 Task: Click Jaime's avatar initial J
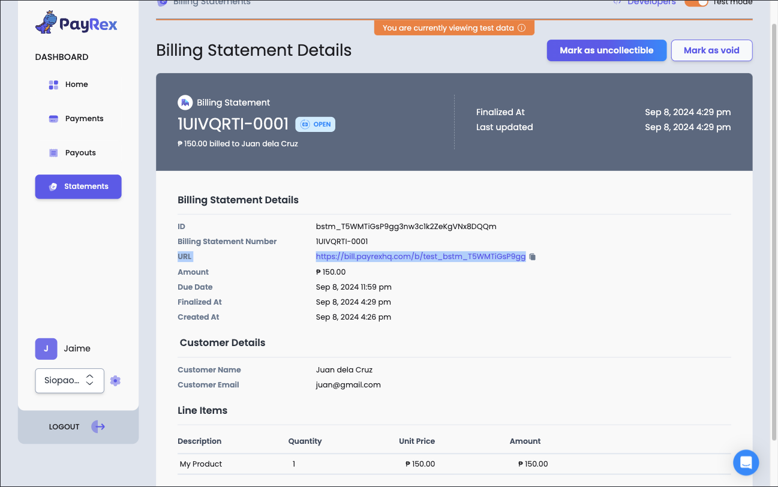pyautogui.click(x=46, y=348)
